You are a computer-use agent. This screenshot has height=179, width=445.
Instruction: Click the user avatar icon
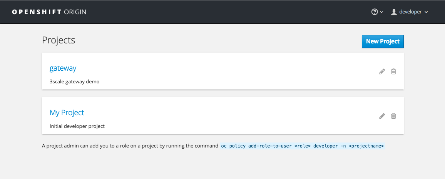tap(394, 12)
